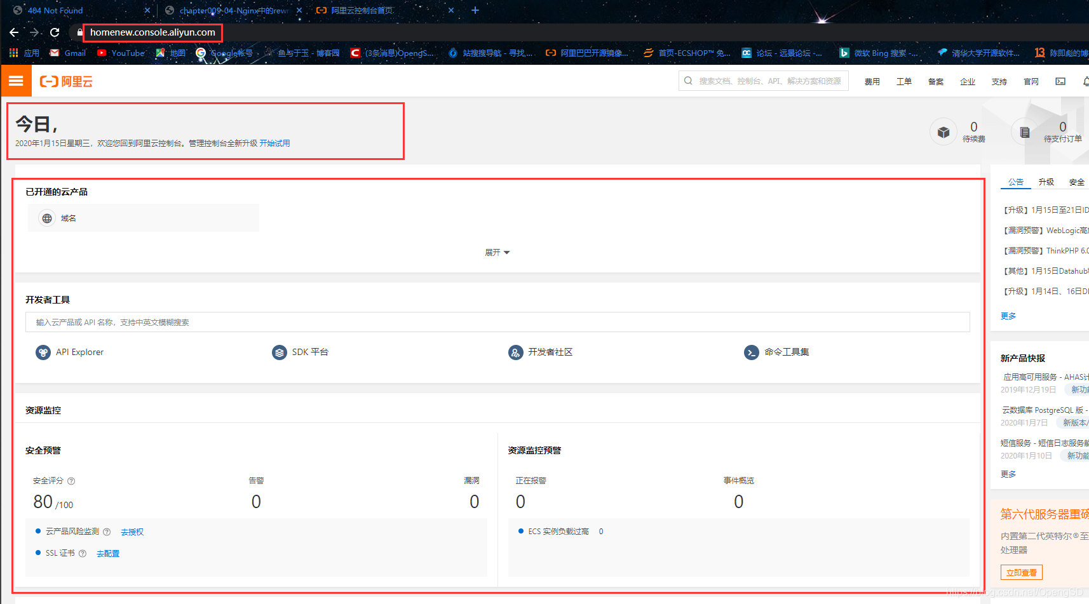The height and width of the screenshot is (604, 1089).
Task: Open the 云数据库 PostgreSQL 版 news item
Action: (1045, 410)
